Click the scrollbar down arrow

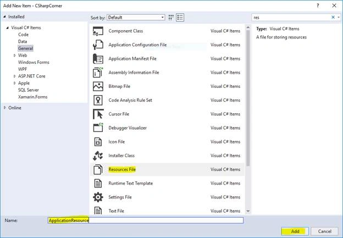coord(248,211)
